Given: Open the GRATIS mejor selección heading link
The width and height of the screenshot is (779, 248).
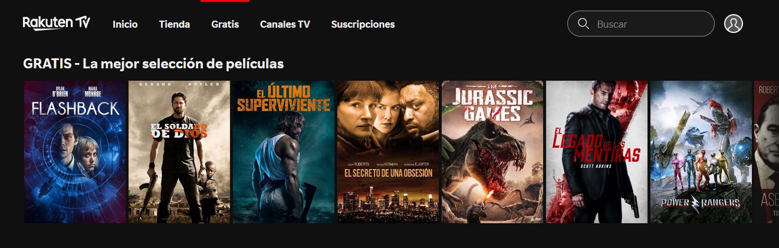Looking at the screenshot, I should 153,63.
